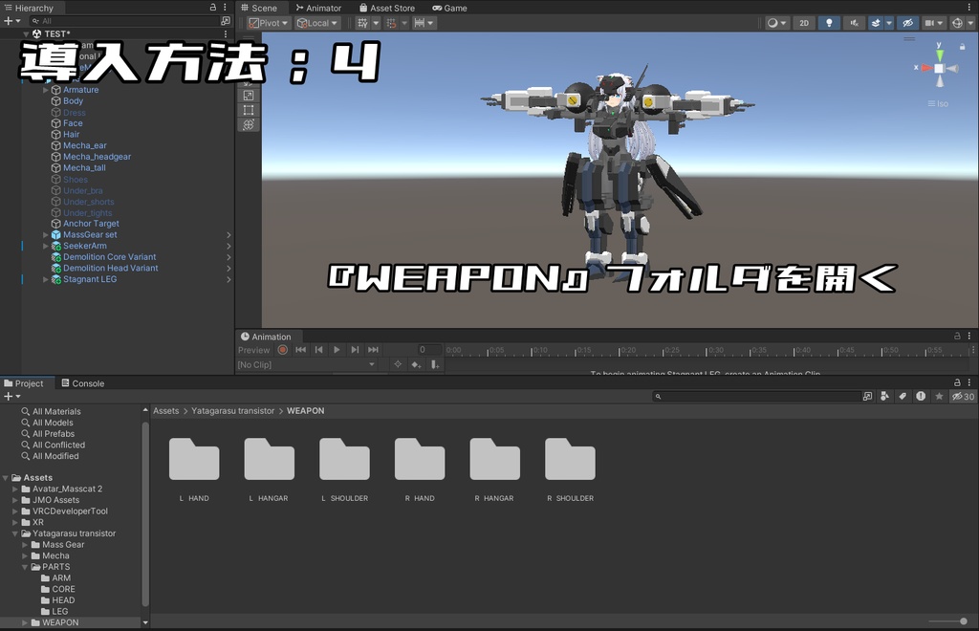The width and height of the screenshot is (979, 631).
Task: Click the add animation event icon
Action: point(435,364)
